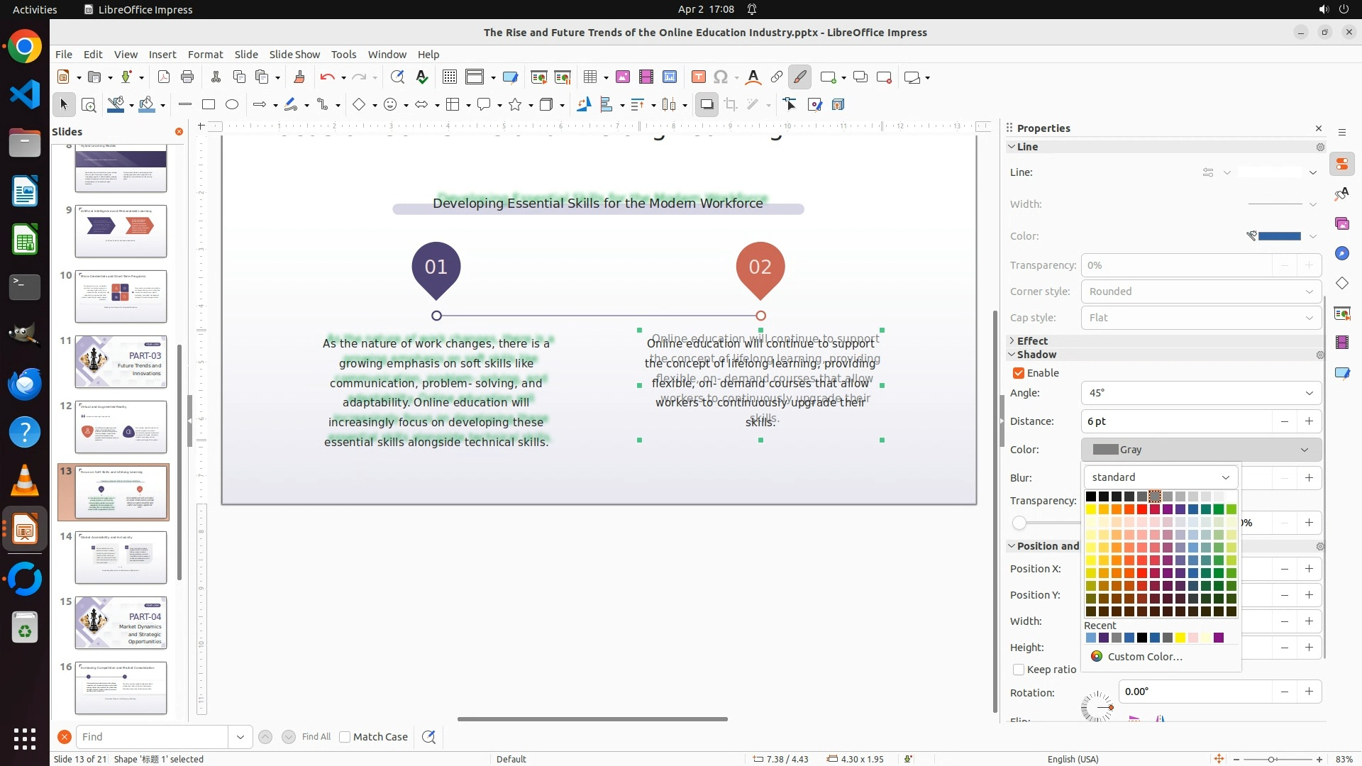The width and height of the screenshot is (1362, 766).
Task: Click the Custom Color… button
Action: pyautogui.click(x=1144, y=657)
